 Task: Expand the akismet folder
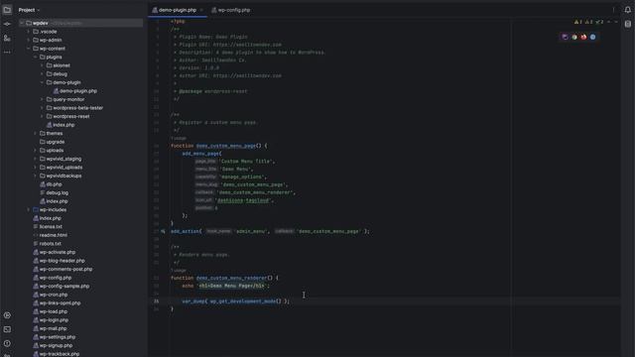(42, 65)
